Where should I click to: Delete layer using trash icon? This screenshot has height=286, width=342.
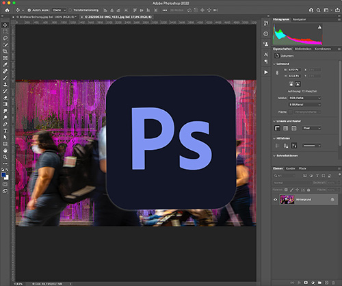click(x=333, y=283)
